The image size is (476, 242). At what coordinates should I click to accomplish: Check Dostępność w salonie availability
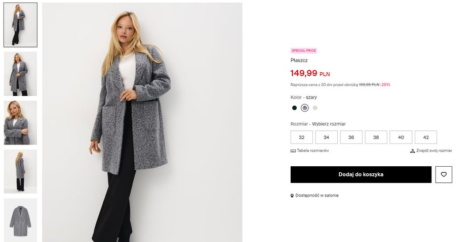tap(317, 196)
